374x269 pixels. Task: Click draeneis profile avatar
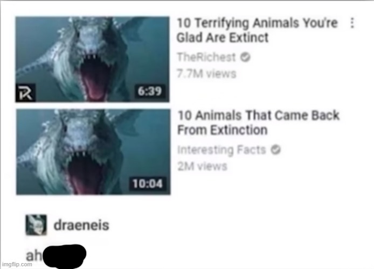pyautogui.click(x=36, y=225)
